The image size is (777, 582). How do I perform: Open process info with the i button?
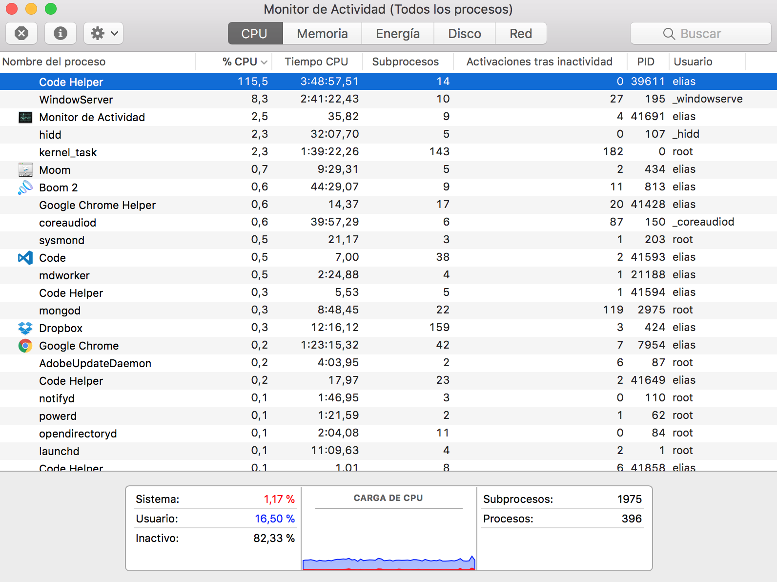[x=61, y=33]
